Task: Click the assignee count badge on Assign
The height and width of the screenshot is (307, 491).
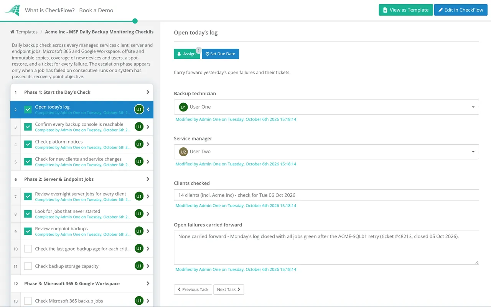Action: (199, 50)
